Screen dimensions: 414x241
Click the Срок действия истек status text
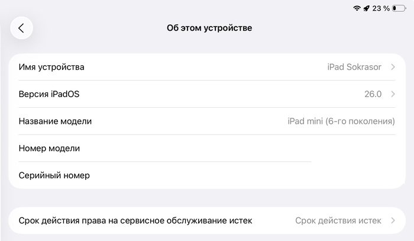click(338, 221)
